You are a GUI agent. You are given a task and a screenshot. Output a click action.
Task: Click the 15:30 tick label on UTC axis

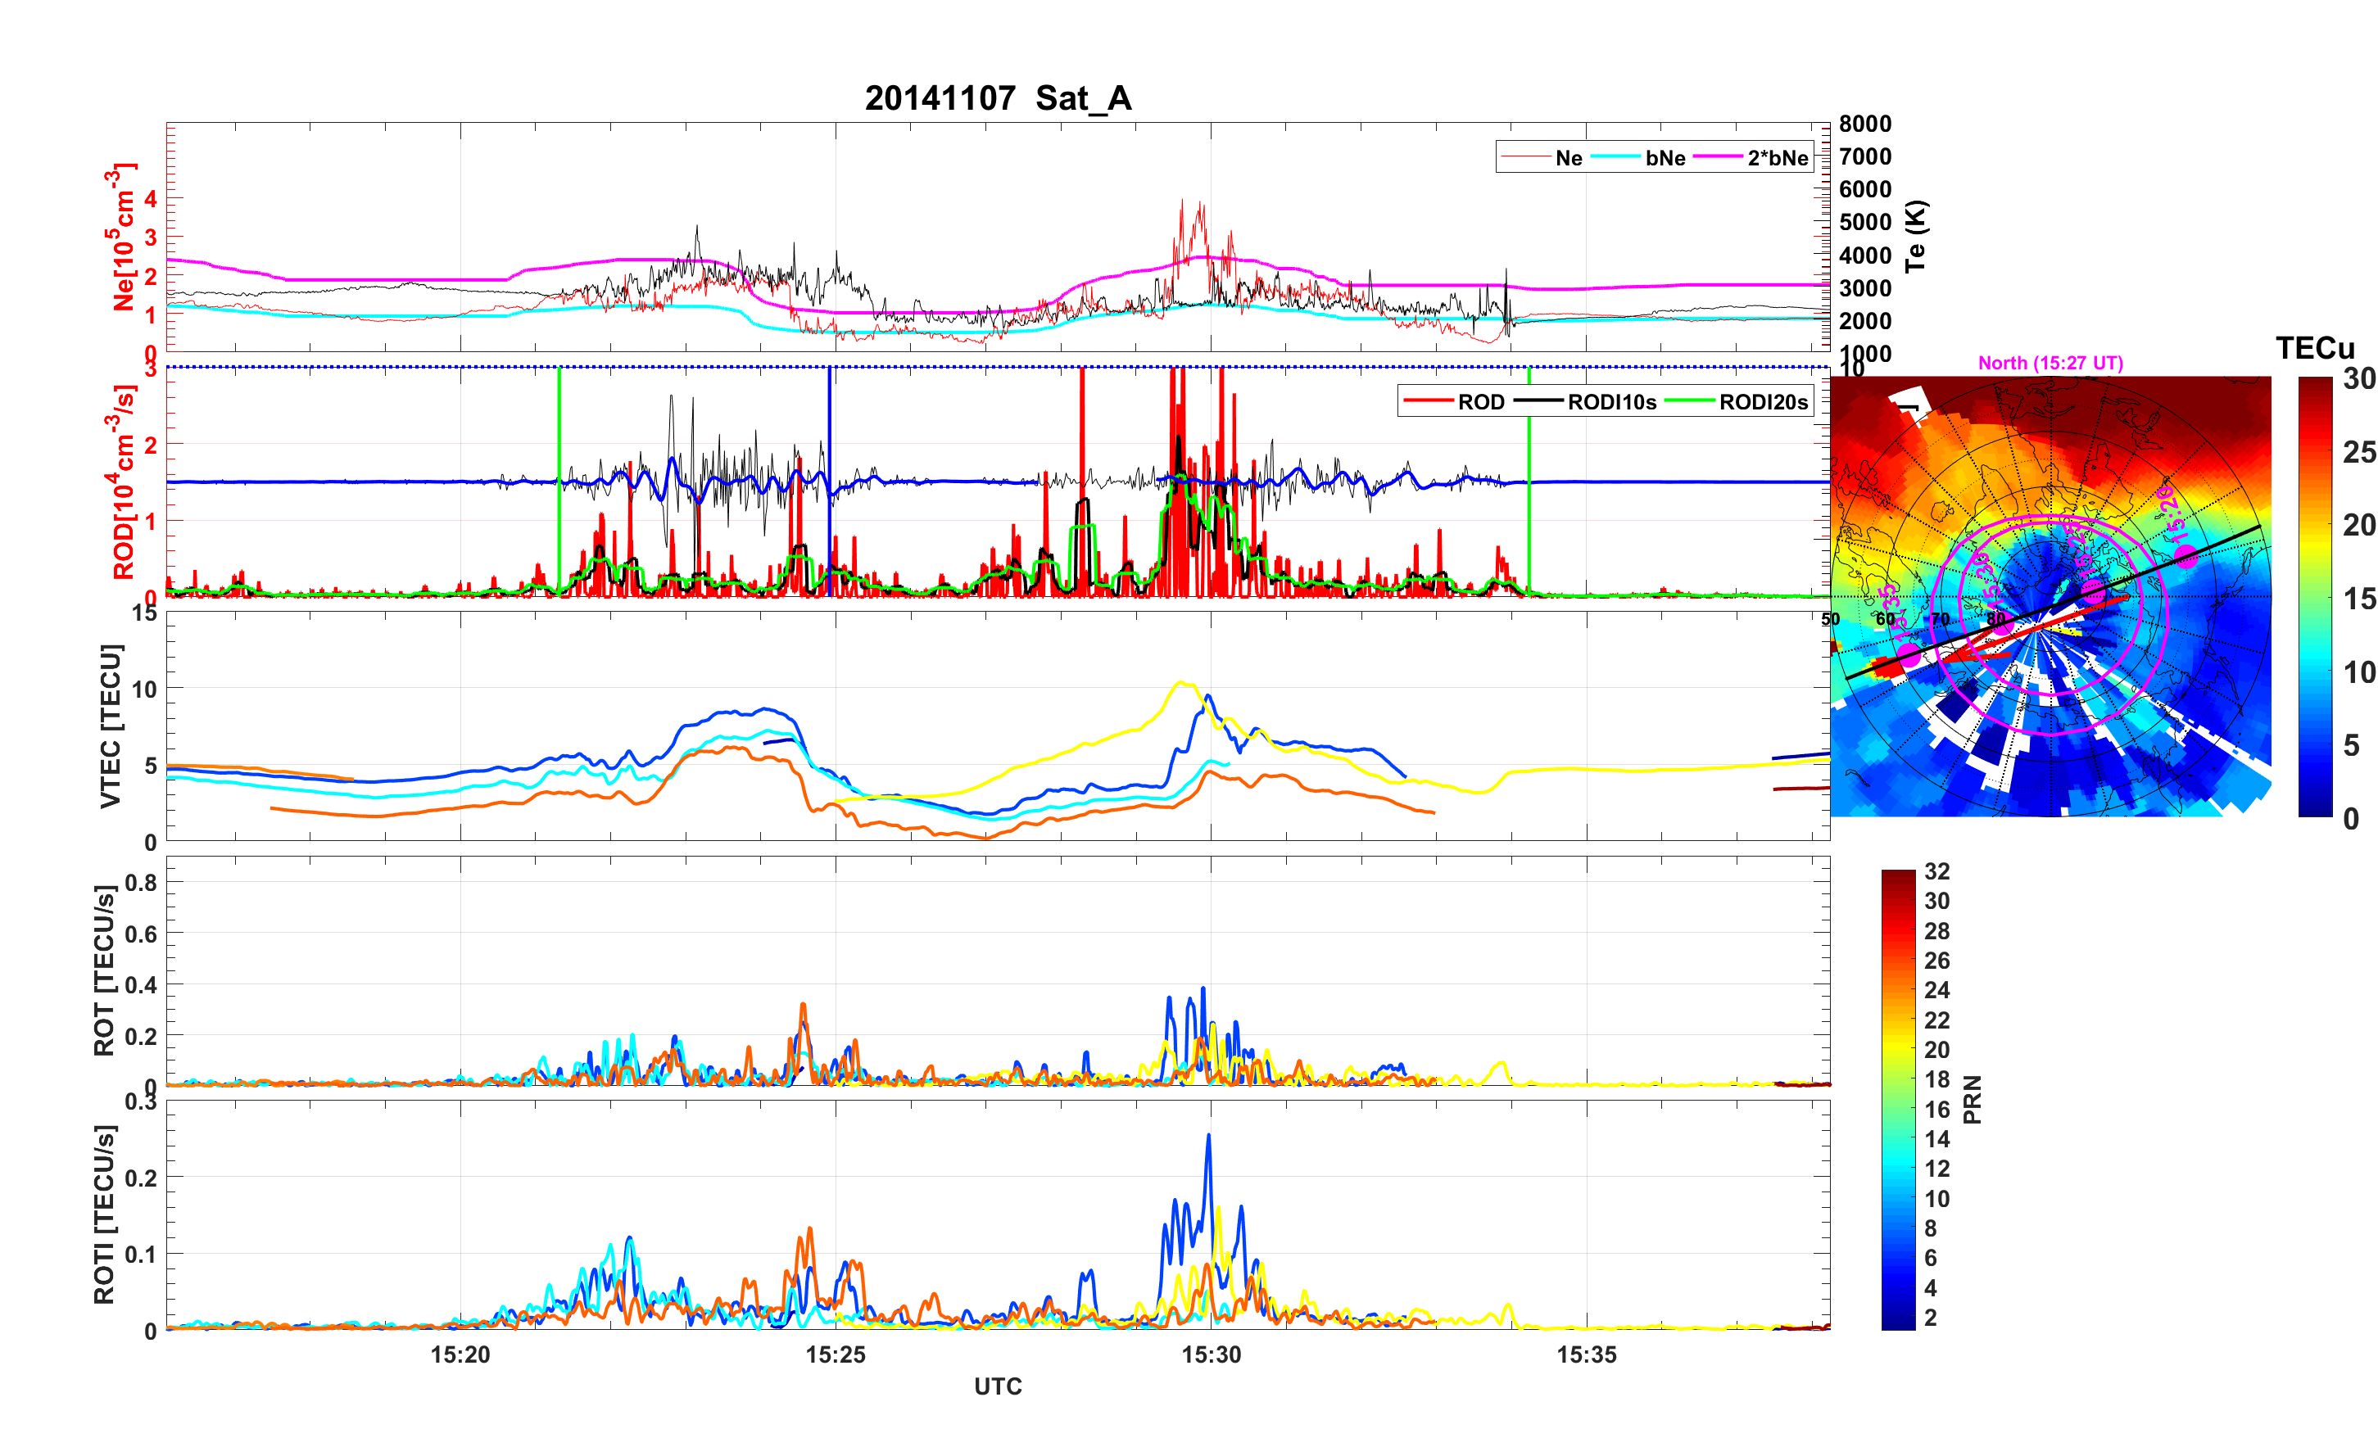[1212, 1355]
